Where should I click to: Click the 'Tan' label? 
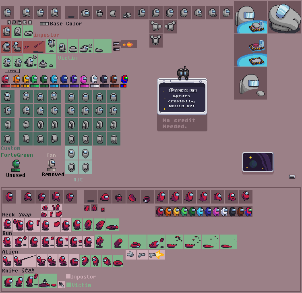(x=51, y=156)
